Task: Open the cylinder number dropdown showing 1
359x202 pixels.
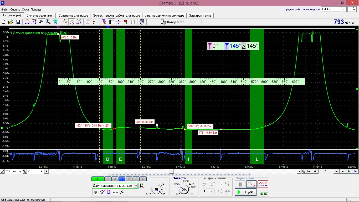Action: point(352,9)
